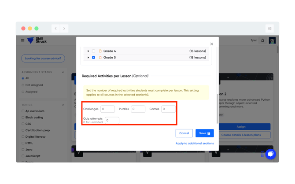The image size is (295, 184).
Task: Open the hamburger menu beside Skill Struck logo
Action: point(23,40)
